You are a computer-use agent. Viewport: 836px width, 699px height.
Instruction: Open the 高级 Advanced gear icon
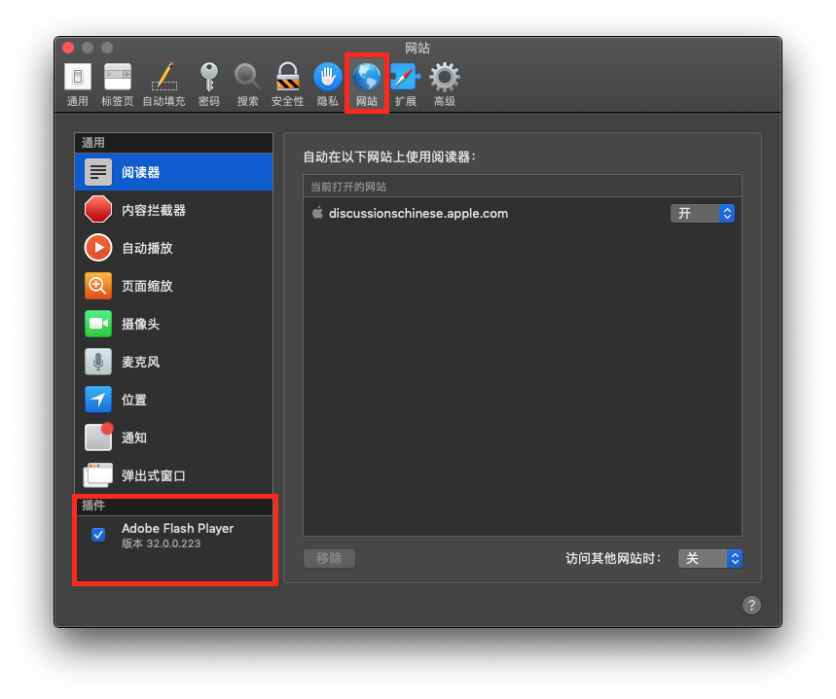[445, 84]
